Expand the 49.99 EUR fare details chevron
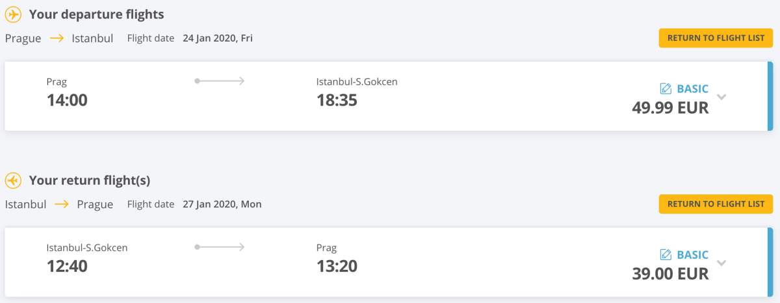Viewport: 780px width, 303px height. pos(721,98)
